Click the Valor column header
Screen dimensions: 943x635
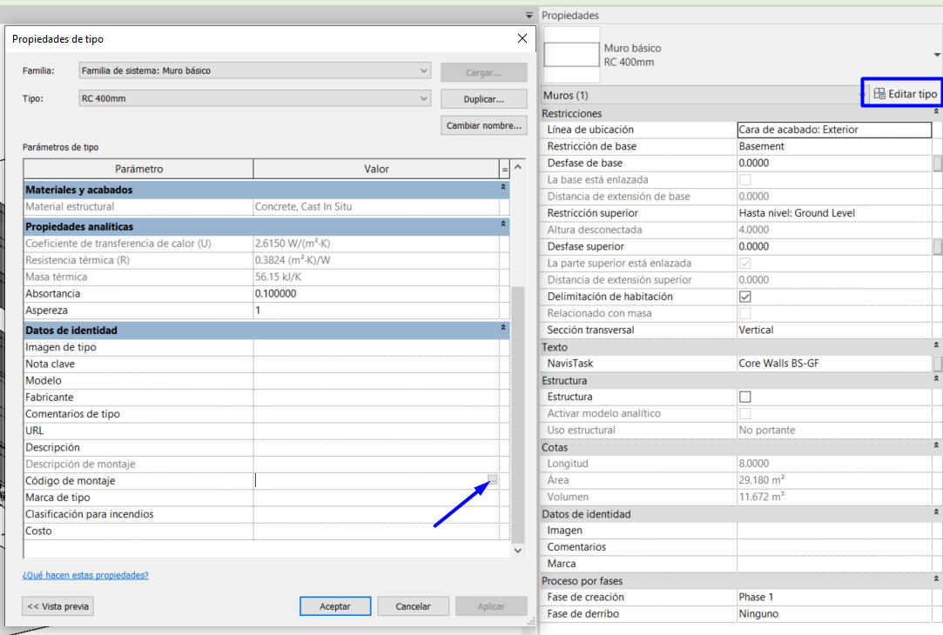click(x=376, y=169)
